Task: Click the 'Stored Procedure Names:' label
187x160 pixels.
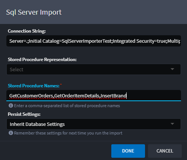Action: click(34, 86)
